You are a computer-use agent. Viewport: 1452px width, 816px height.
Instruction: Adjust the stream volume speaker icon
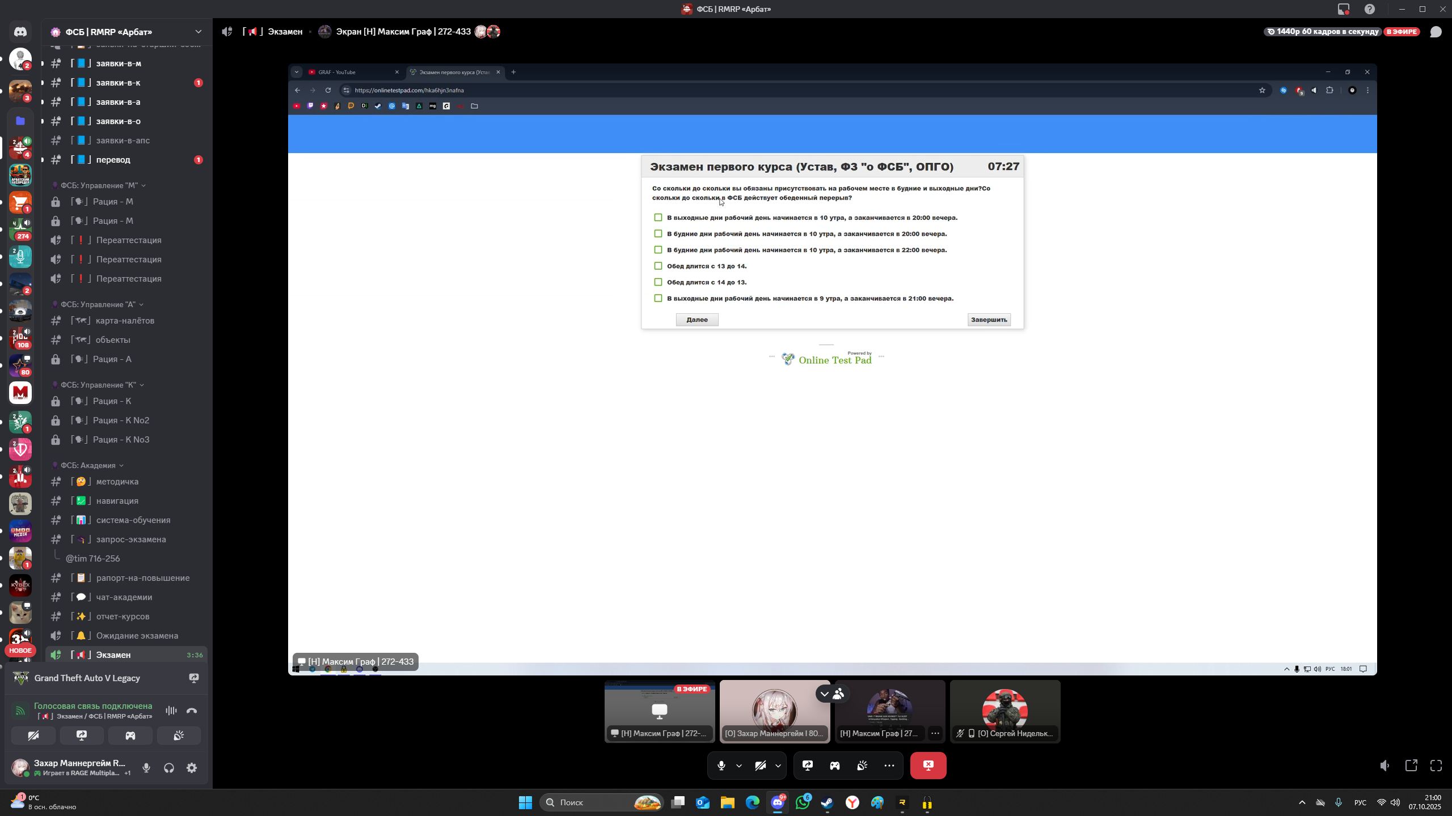[1385, 766]
